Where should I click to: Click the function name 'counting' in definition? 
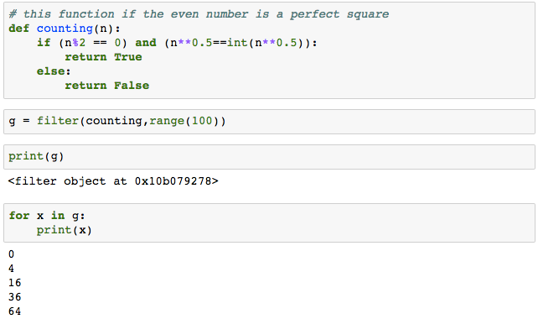pos(65,29)
